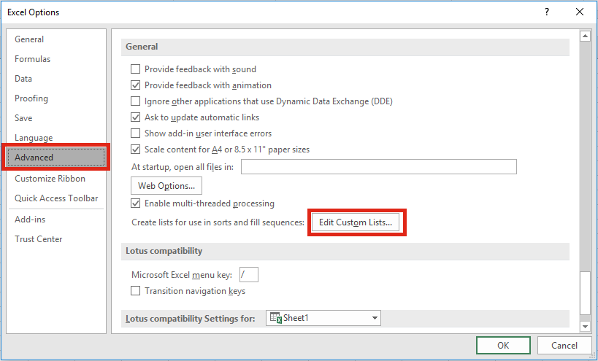Viewport: 598px width, 361px height.
Task: Click the Sheet1 worksheet icon
Action: pos(276,317)
